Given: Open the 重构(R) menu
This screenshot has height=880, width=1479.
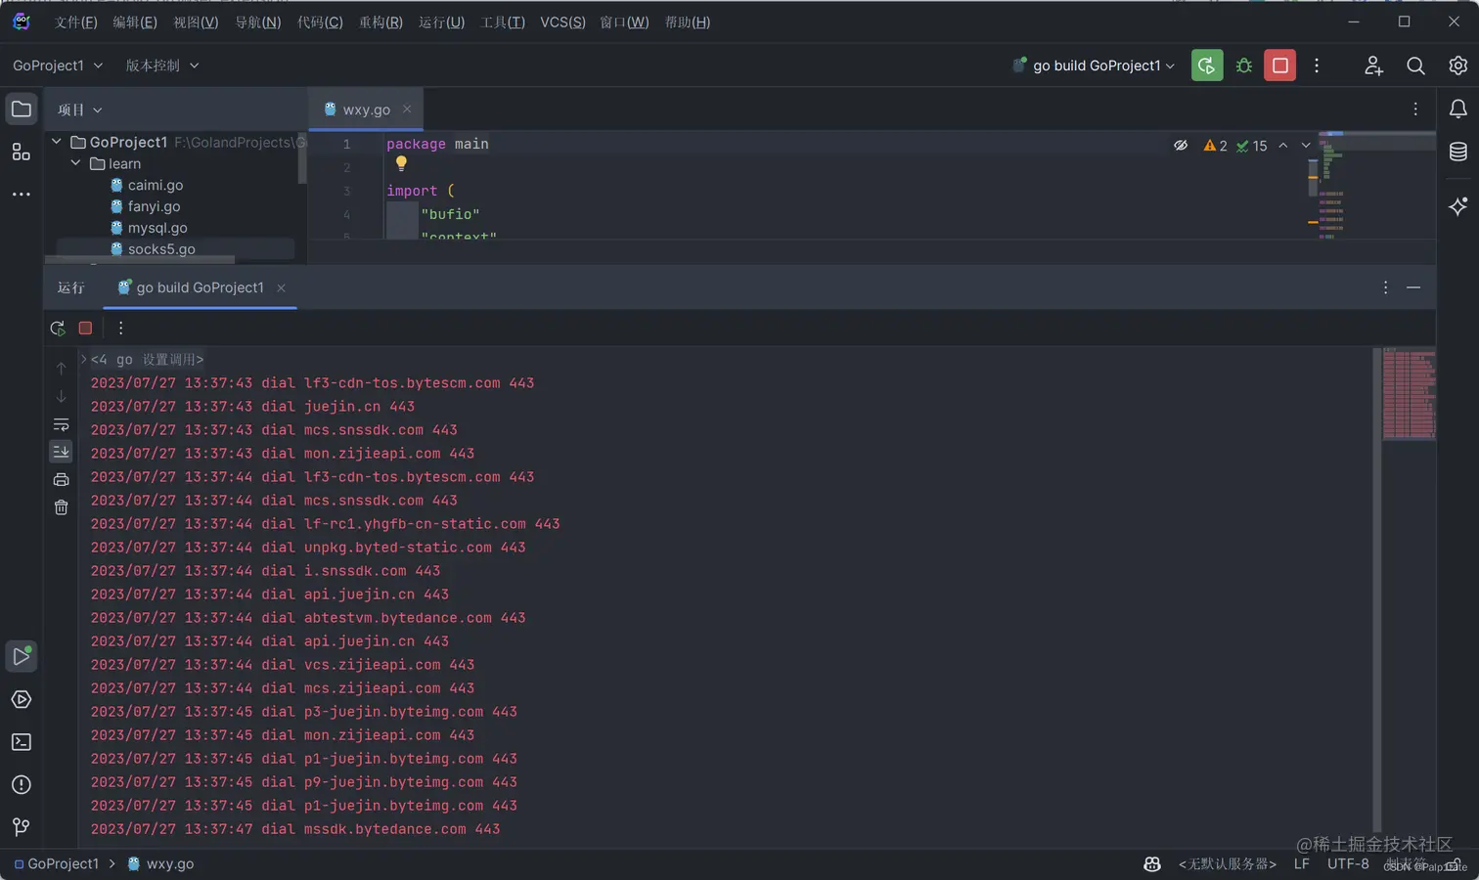Looking at the screenshot, I should pos(381,22).
